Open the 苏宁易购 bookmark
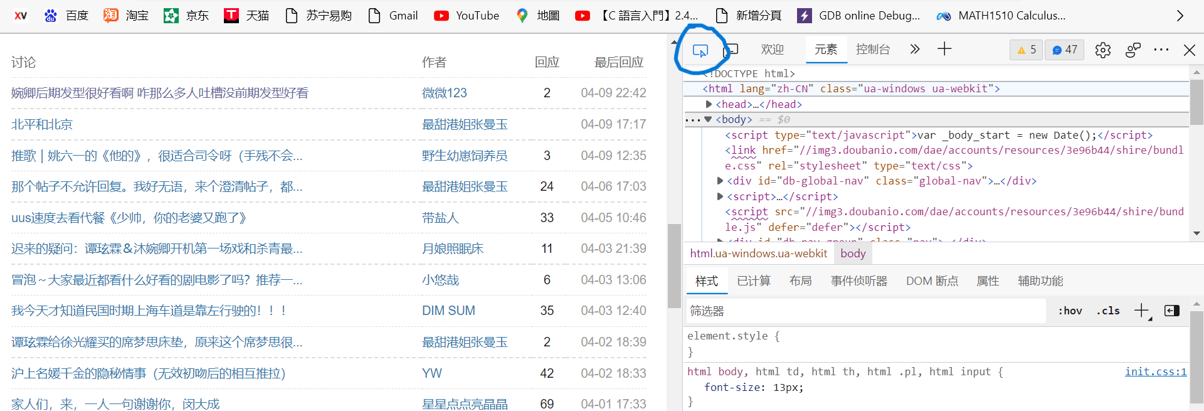This screenshot has width=1204, height=411. tap(318, 16)
